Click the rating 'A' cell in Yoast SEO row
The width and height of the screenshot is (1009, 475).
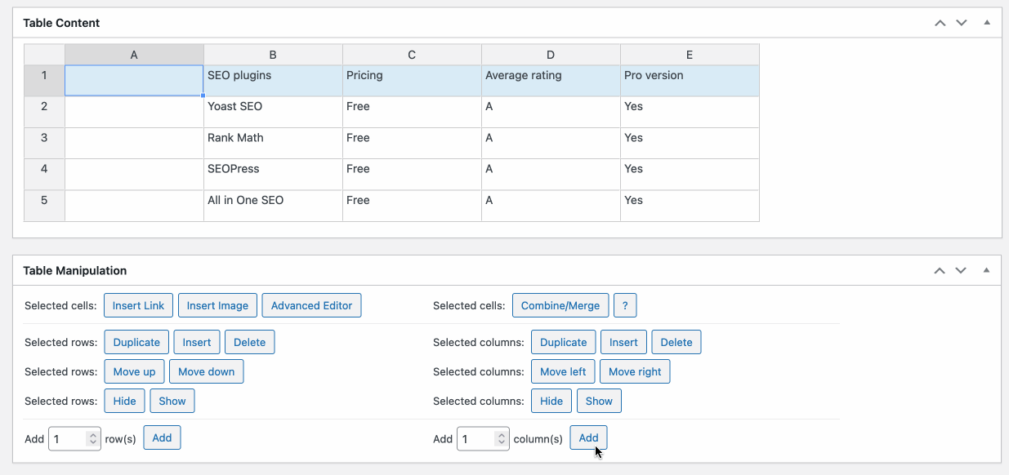(551, 112)
